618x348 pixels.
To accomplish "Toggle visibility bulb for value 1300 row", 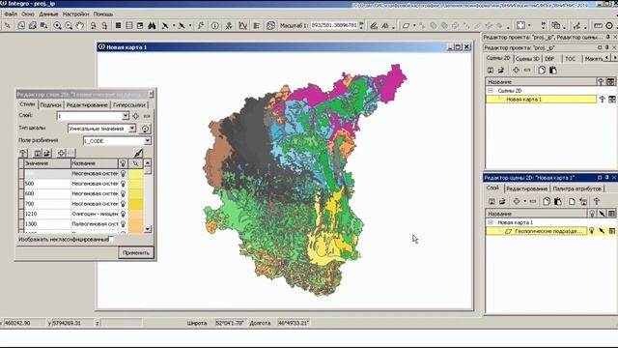I will [x=123, y=224].
